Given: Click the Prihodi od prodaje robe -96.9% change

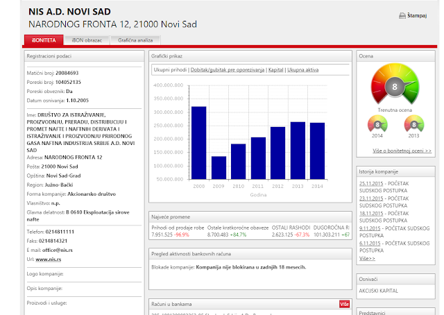Looking at the screenshot, I should [x=181, y=235].
